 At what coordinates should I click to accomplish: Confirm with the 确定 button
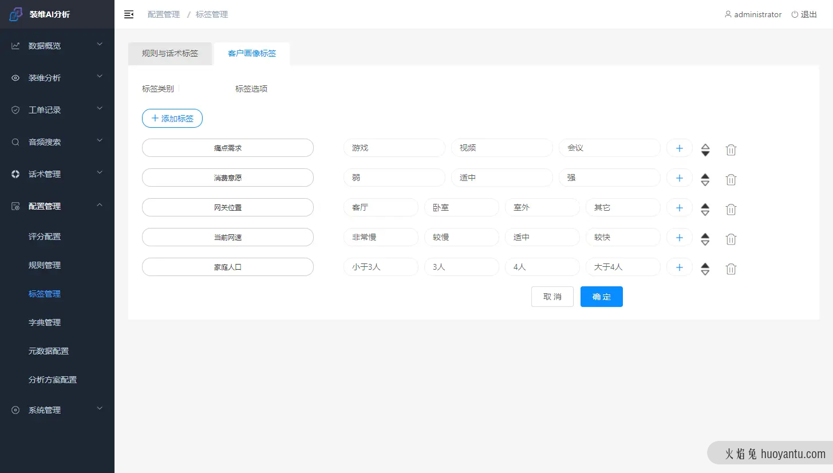pyautogui.click(x=602, y=297)
